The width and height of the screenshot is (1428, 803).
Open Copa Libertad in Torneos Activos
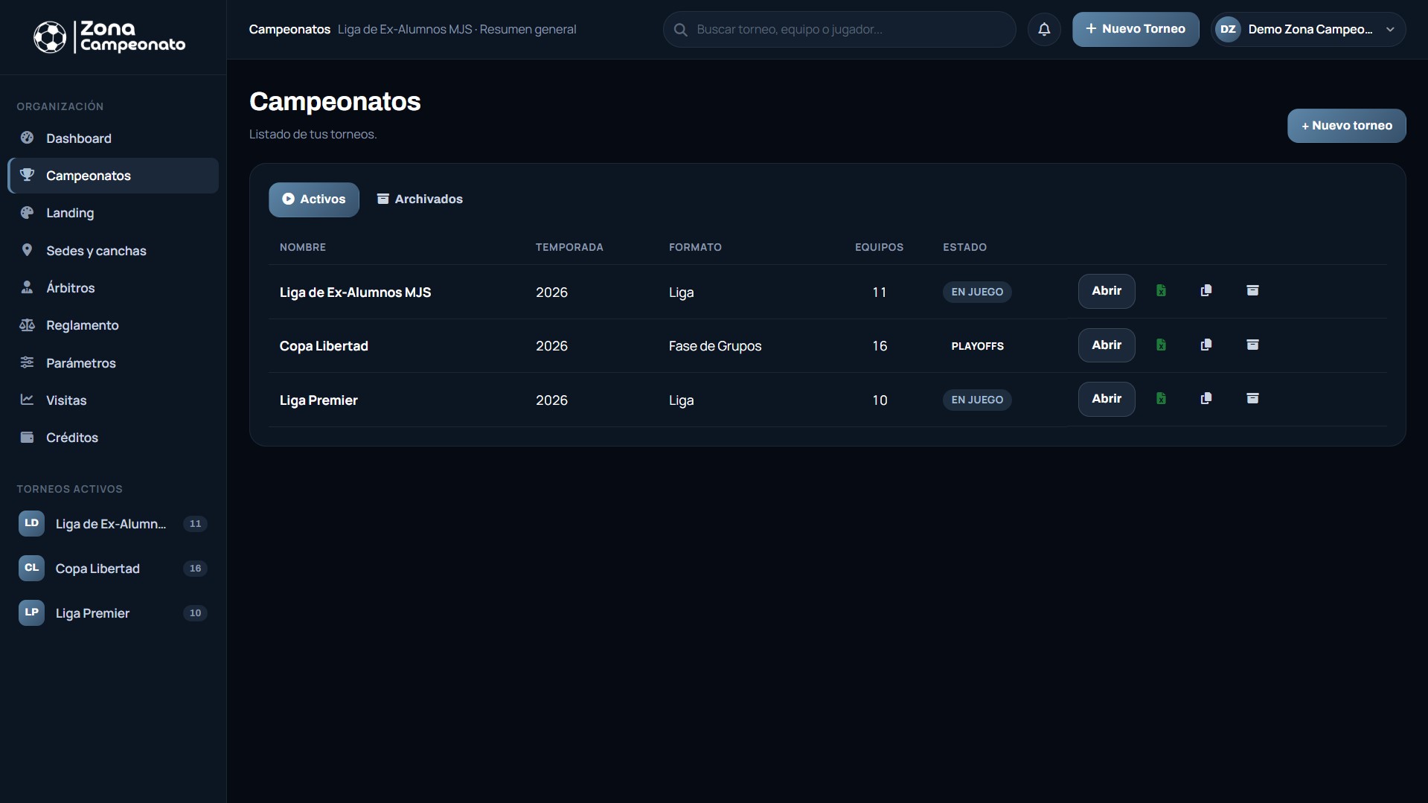(x=113, y=569)
